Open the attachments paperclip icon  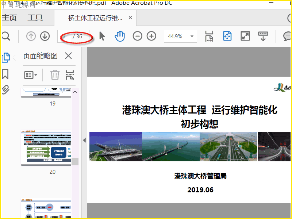point(5,90)
